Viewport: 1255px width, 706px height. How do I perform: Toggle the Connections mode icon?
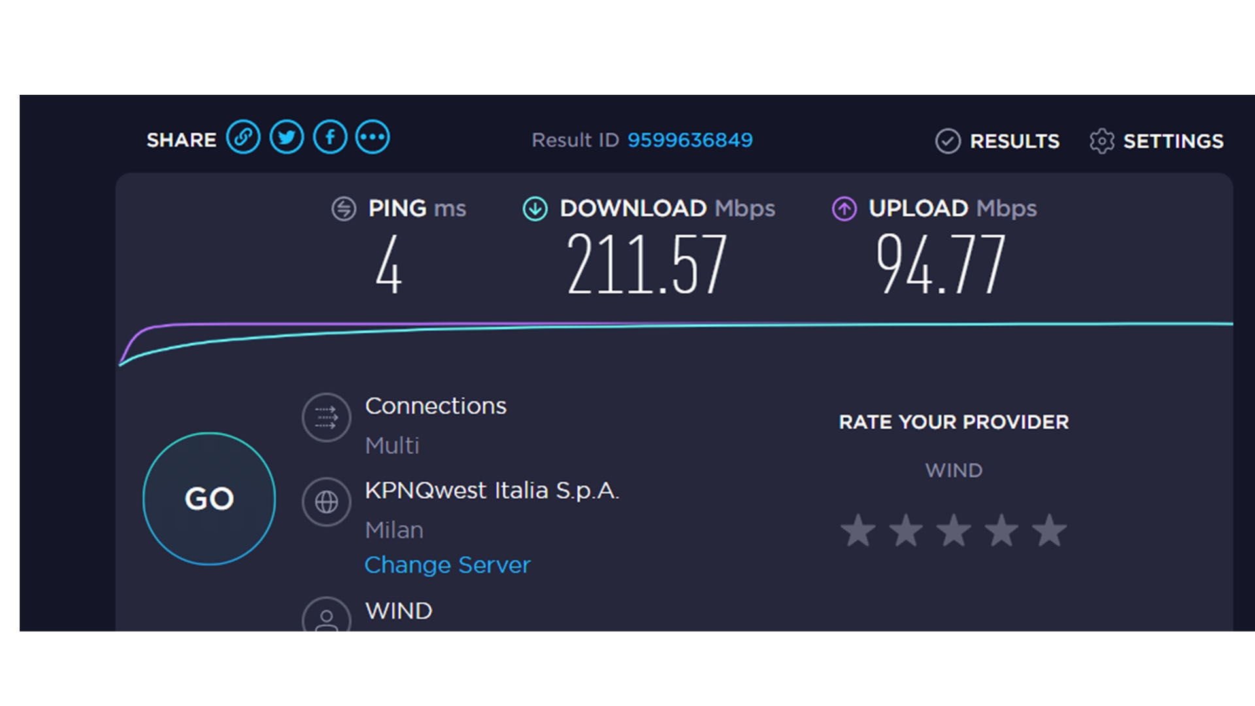coord(327,417)
